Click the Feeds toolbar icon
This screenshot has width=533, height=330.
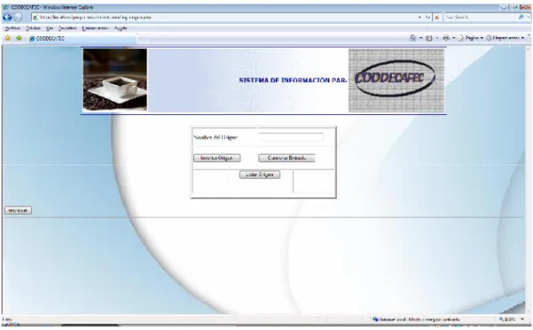point(429,38)
